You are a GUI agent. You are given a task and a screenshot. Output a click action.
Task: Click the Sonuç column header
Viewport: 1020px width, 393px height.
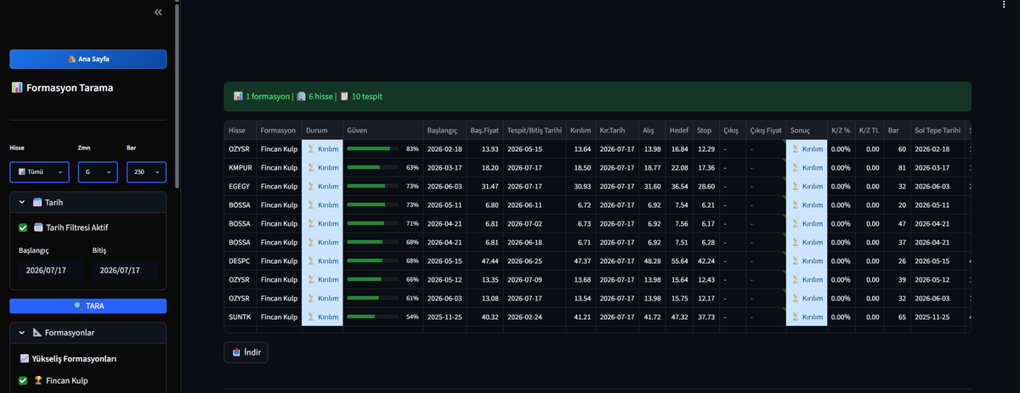(806, 131)
